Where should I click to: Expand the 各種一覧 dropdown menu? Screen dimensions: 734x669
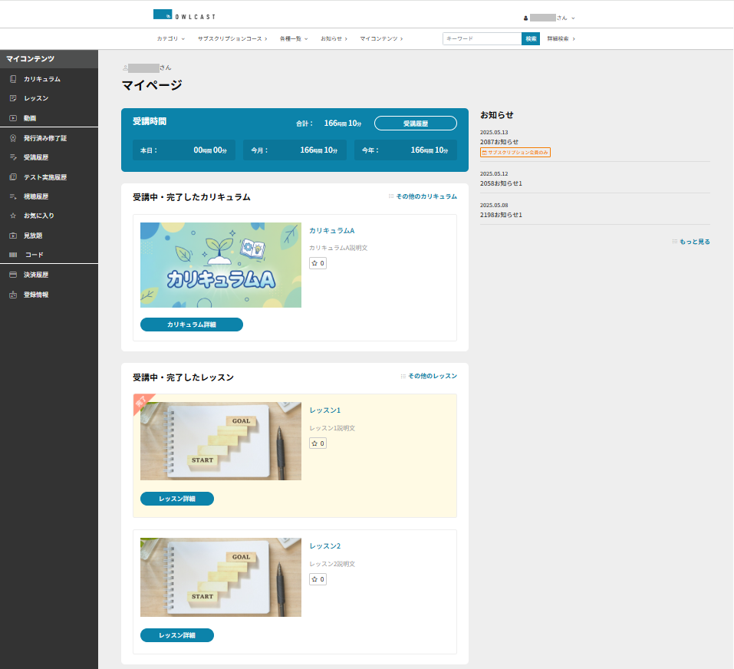point(293,38)
